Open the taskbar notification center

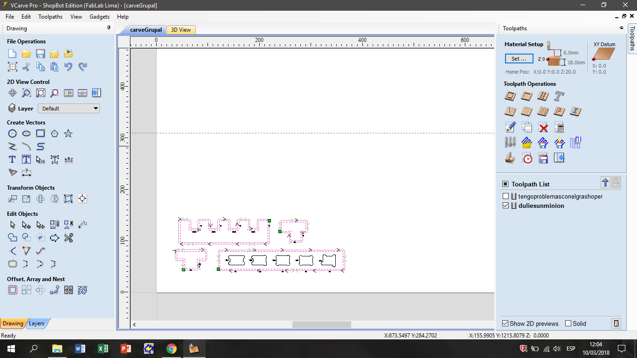tap(622, 349)
